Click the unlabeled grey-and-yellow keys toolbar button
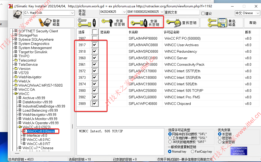 [87, 22]
